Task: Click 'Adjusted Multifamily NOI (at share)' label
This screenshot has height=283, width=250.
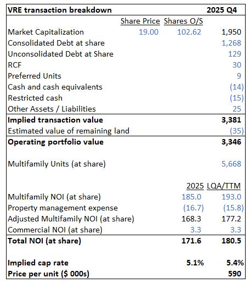Action: pyautogui.click(x=71, y=219)
